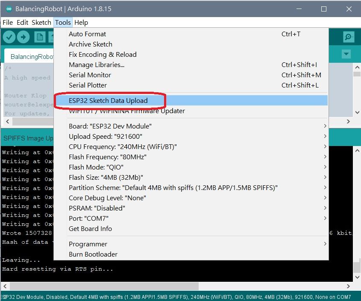This screenshot has width=361, height=301.
Task: Expand the Partition Scheme submenu
Action: point(191,187)
